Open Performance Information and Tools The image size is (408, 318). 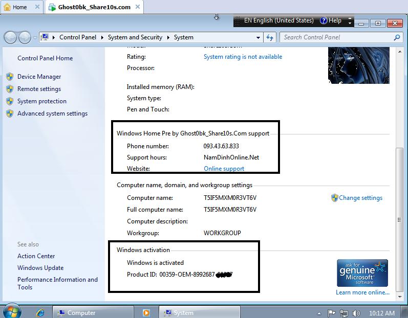[57, 283]
